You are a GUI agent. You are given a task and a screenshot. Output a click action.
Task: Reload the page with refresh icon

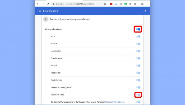[48, 4]
